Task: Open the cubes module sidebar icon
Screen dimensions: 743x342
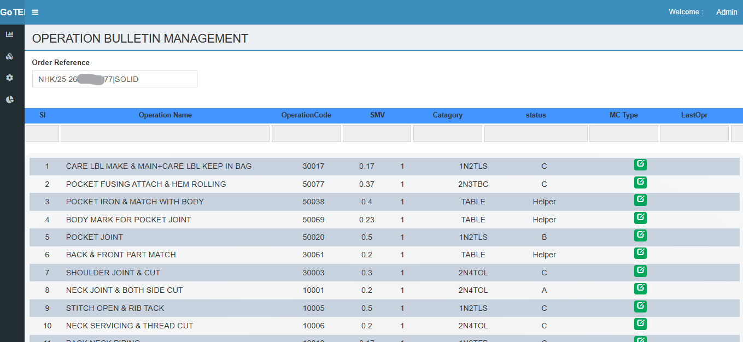Action: (x=9, y=56)
